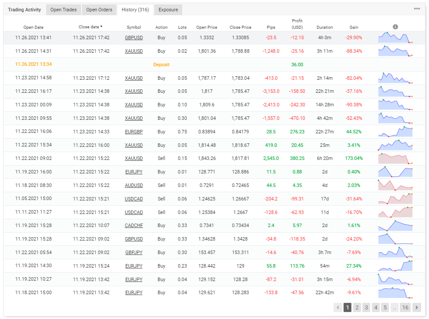Select page 5 in pagination
Image resolution: width=429 pixels, height=319 pixels.
point(385,308)
